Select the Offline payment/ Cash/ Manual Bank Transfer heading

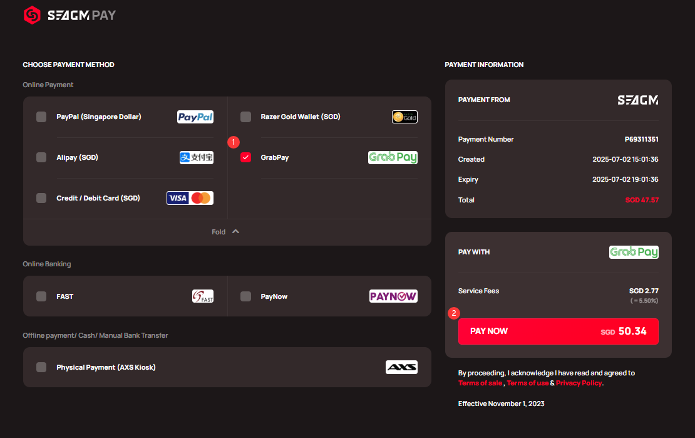[95, 335]
